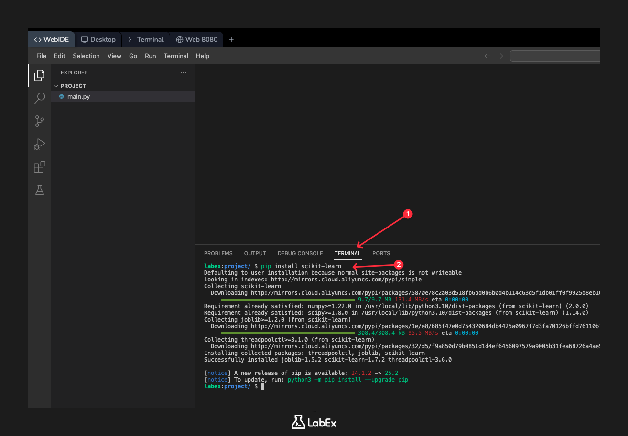Open the Explorer icon in the activity bar

click(40, 75)
